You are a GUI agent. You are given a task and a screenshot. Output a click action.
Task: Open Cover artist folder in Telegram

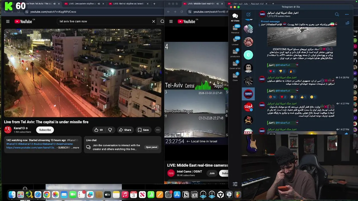point(235,65)
